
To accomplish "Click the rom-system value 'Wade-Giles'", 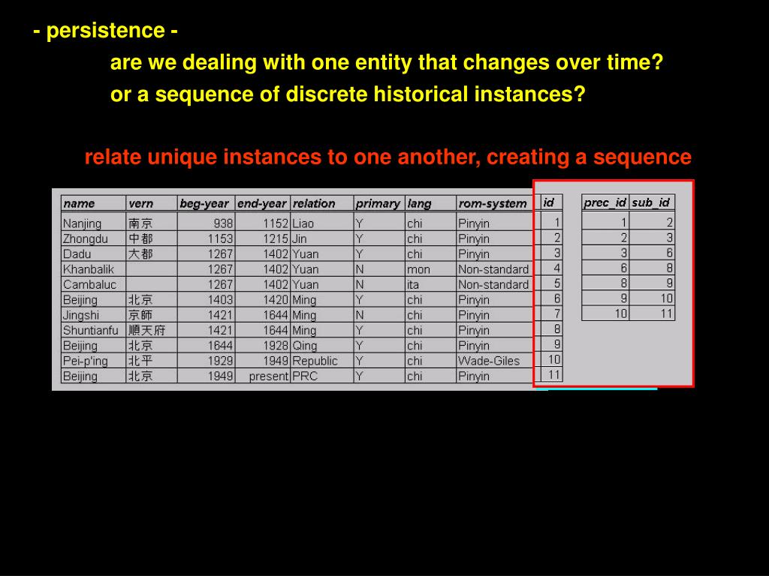I will point(488,361).
